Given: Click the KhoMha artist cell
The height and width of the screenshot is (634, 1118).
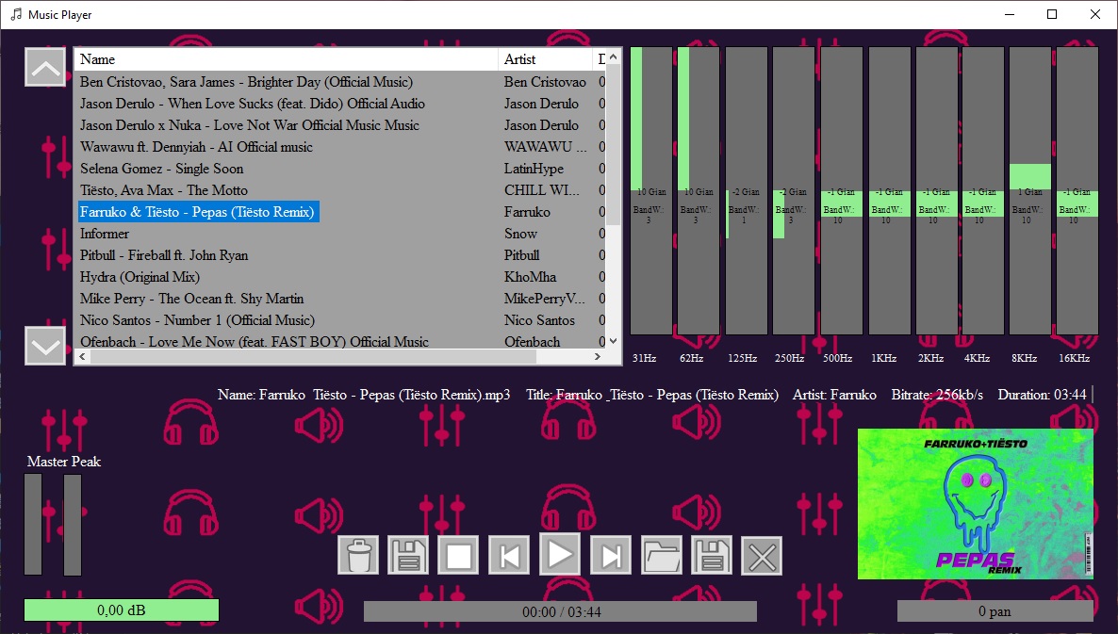Looking at the screenshot, I should click(x=531, y=277).
